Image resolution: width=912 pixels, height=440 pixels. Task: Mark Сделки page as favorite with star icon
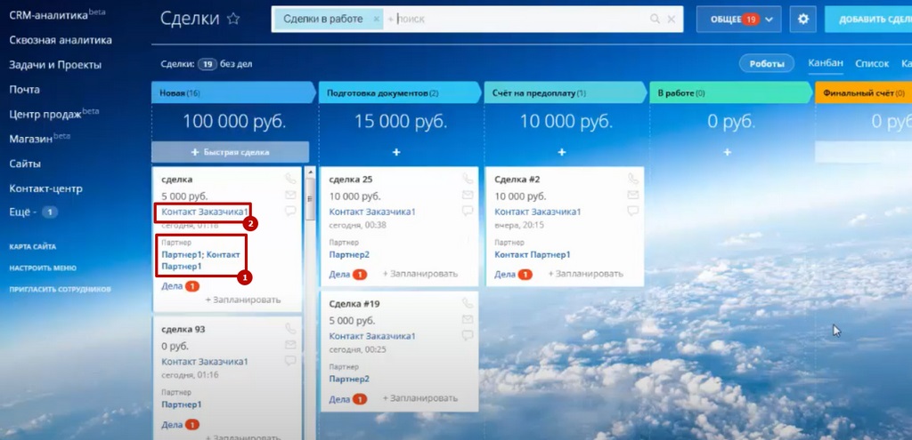click(233, 20)
